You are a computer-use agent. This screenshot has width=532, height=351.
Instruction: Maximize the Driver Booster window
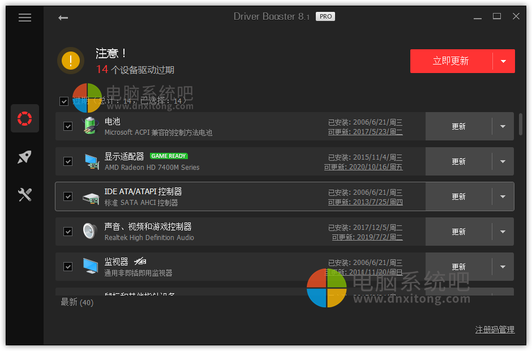[497, 16]
